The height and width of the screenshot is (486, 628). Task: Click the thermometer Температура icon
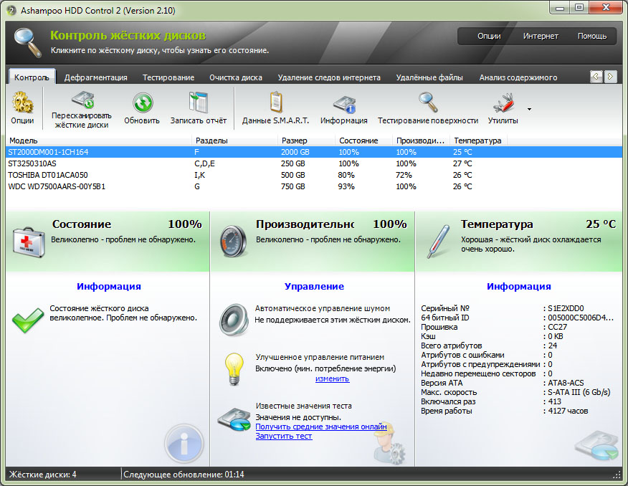[438, 242]
